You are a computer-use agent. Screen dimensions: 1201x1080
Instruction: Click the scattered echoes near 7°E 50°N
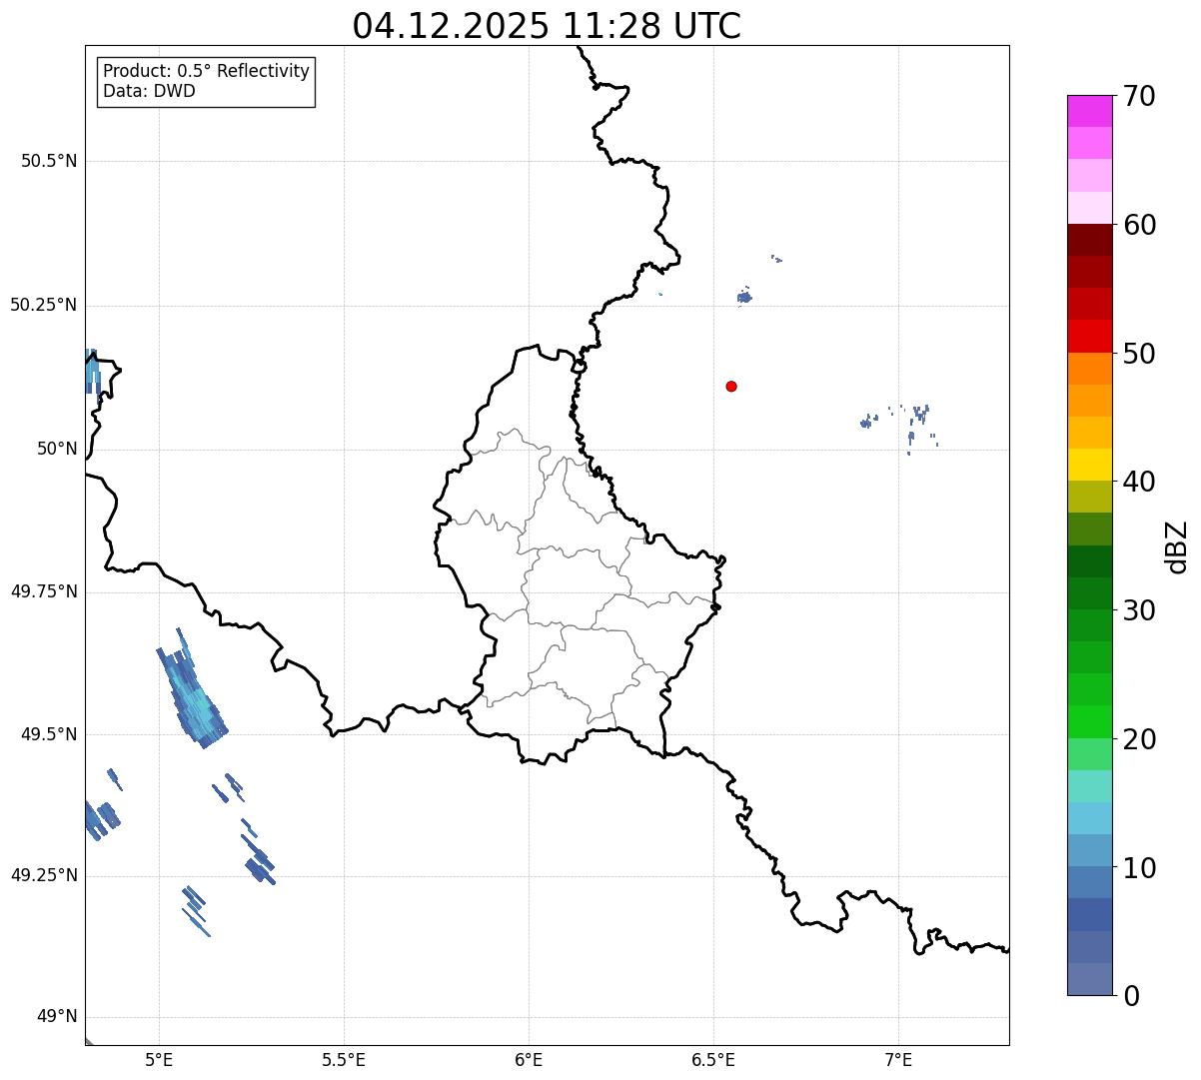click(899, 428)
